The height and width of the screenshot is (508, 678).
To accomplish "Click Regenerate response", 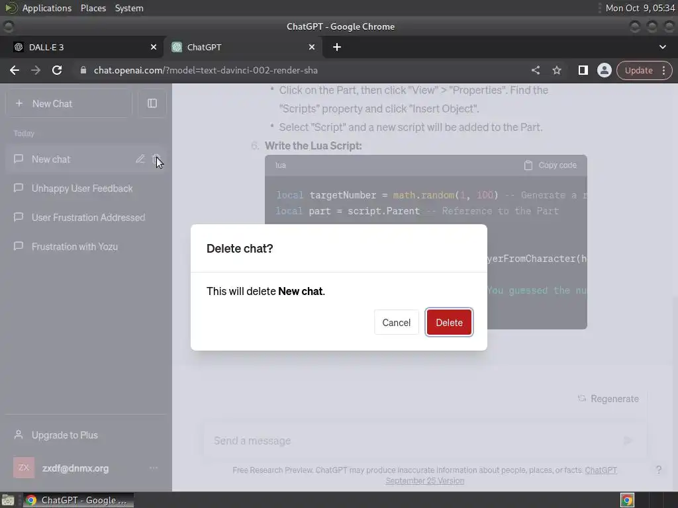I will click(x=608, y=398).
